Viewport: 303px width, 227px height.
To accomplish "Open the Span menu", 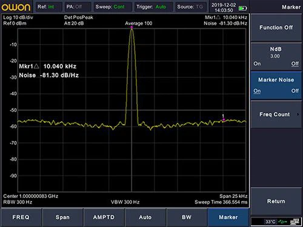I will (x=62, y=217).
